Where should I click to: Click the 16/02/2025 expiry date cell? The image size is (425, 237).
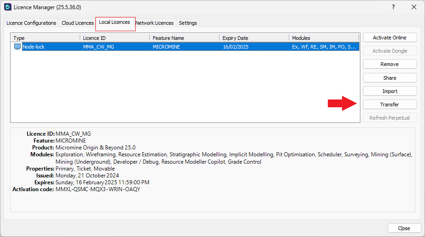[x=236, y=47]
